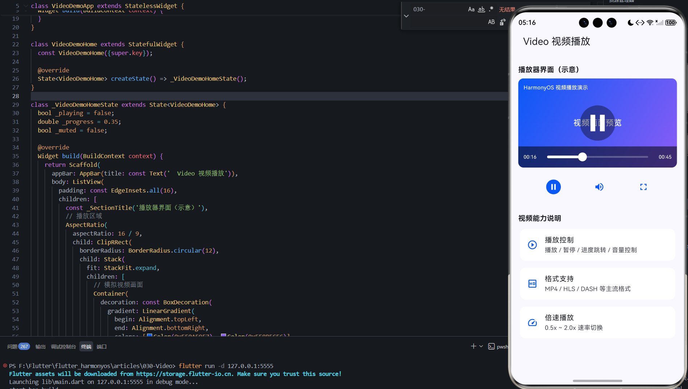Open the 播放控制 feature card
The height and width of the screenshot is (389, 688).
pos(597,245)
